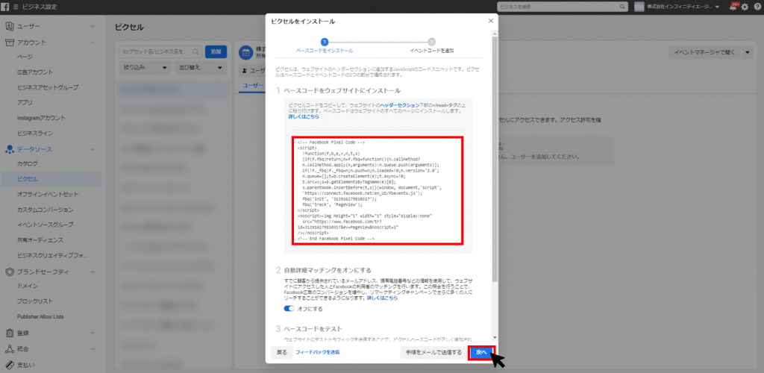Open the notifications bell icon
This screenshot has width=764, height=373.
point(733,7)
